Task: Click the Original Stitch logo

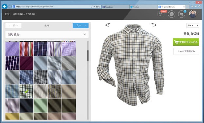Action: coord(20,14)
